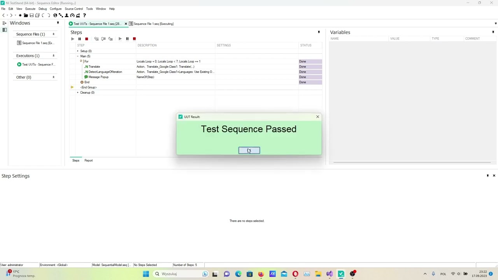498x280 pixels.
Task: Click the second pause icon (break all)
Action: tap(127, 39)
